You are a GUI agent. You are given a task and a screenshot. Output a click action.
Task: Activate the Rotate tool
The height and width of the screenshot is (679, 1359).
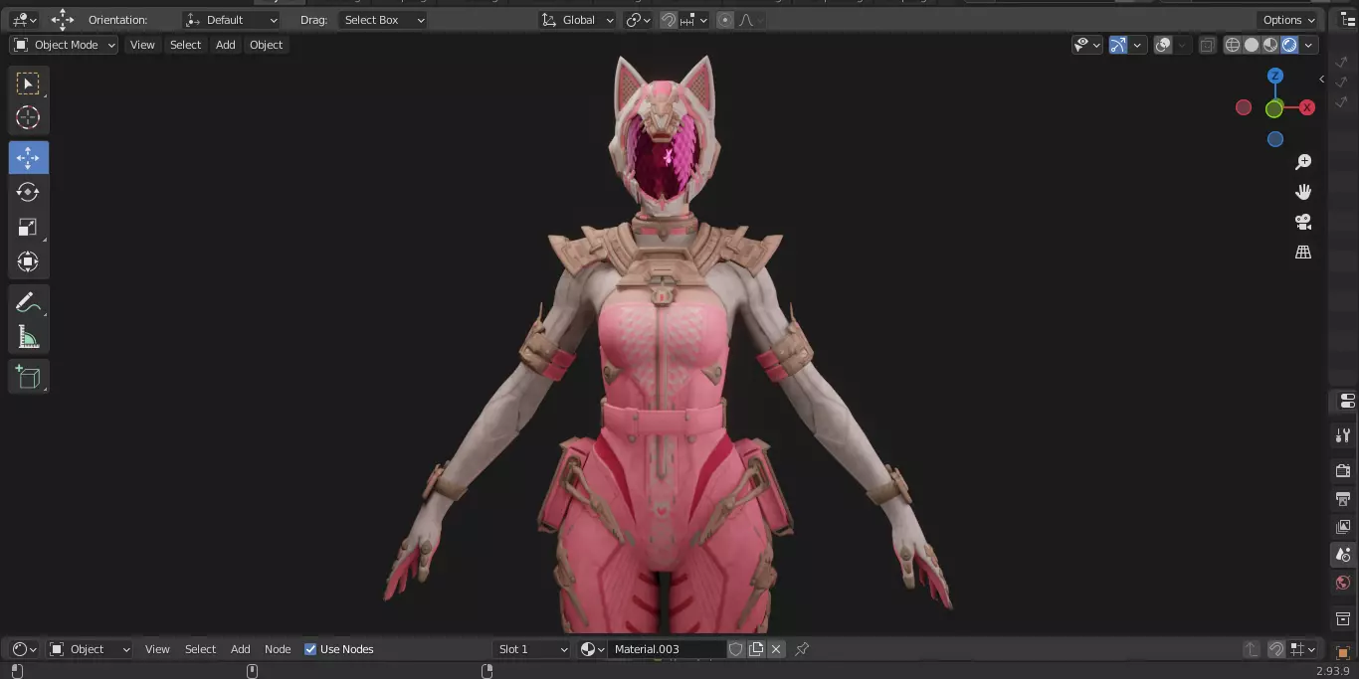[x=28, y=192]
